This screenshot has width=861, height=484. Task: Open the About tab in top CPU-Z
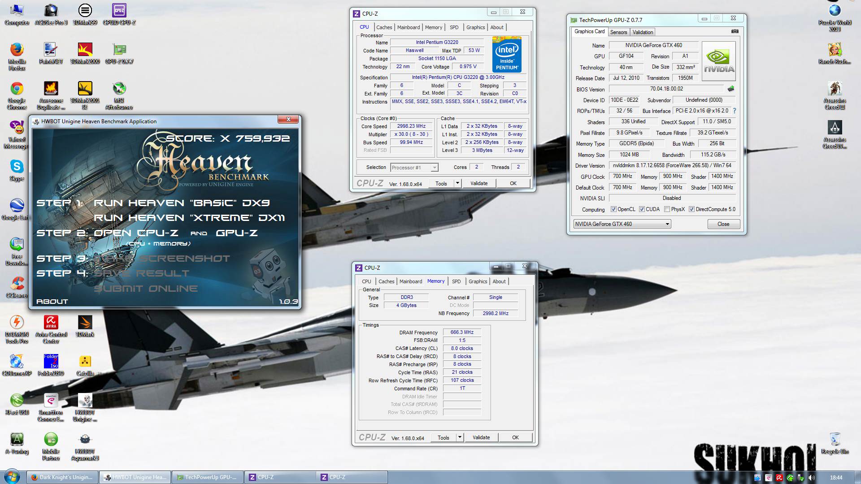496,27
